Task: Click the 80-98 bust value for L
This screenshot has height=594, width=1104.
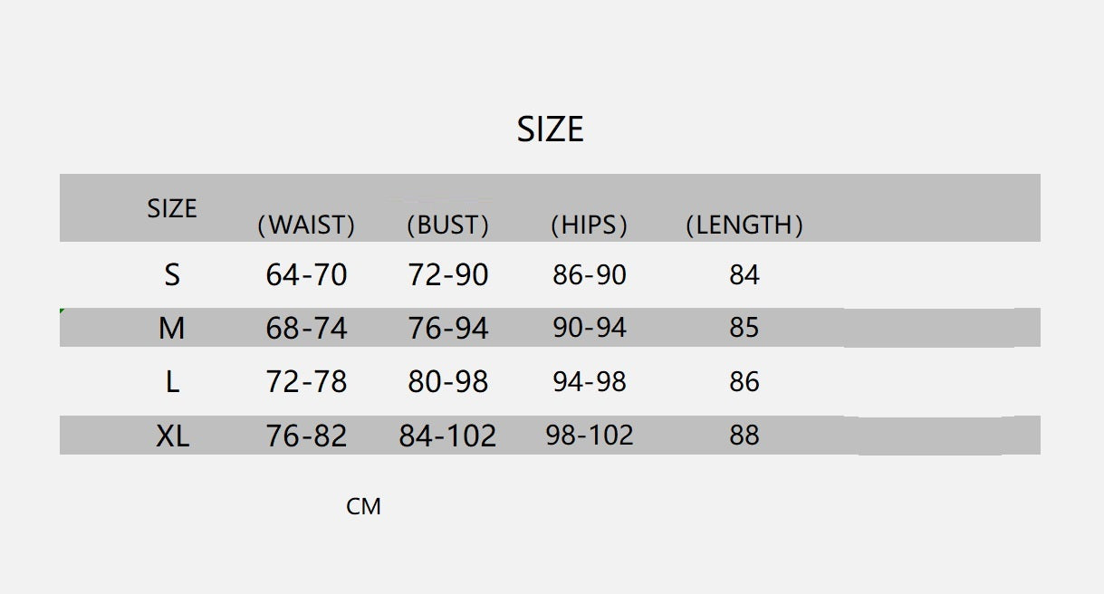Action: 447,382
